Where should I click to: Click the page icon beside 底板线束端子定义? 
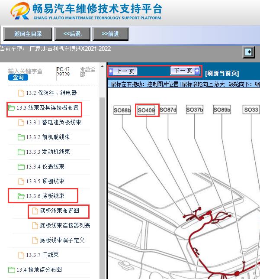(35, 240)
